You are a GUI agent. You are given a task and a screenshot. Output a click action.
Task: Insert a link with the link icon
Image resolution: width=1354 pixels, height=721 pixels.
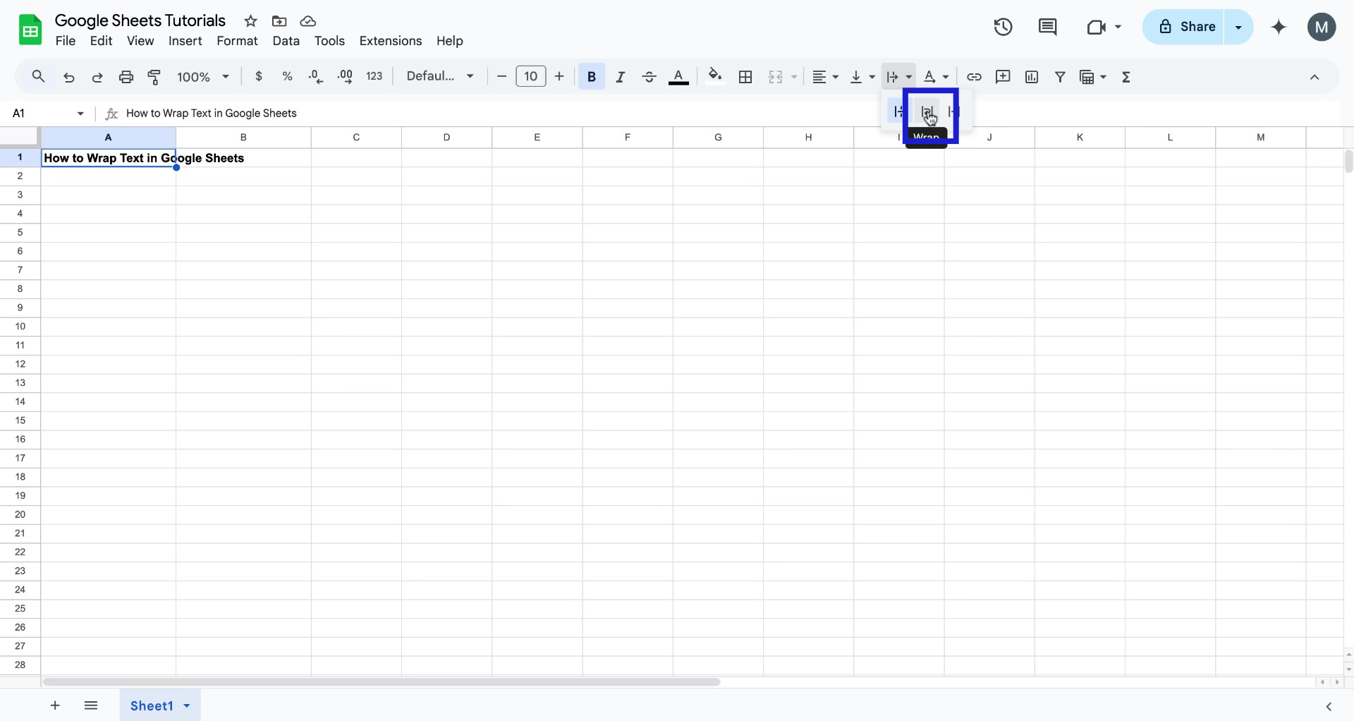[975, 76]
